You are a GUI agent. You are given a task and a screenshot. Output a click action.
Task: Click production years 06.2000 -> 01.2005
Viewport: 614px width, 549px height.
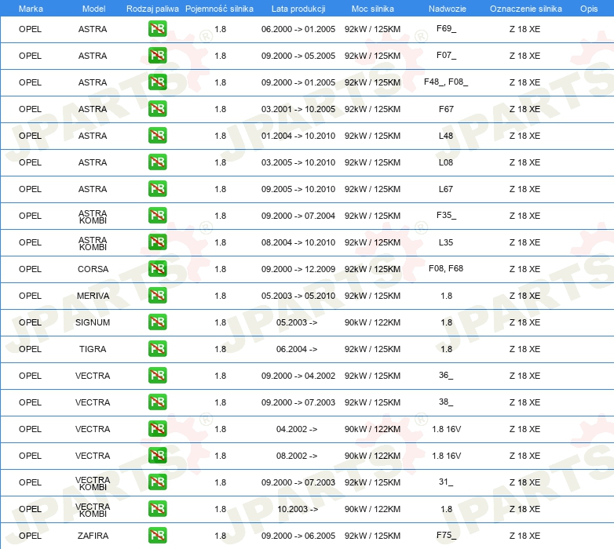[x=298, y=29]
